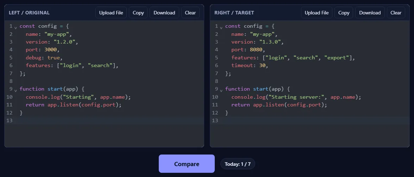Image resolution: width=414 pixels, height=177 pixels.
Task: Click line number 5 in right editor gutter
Action: [x=216, y=58]
